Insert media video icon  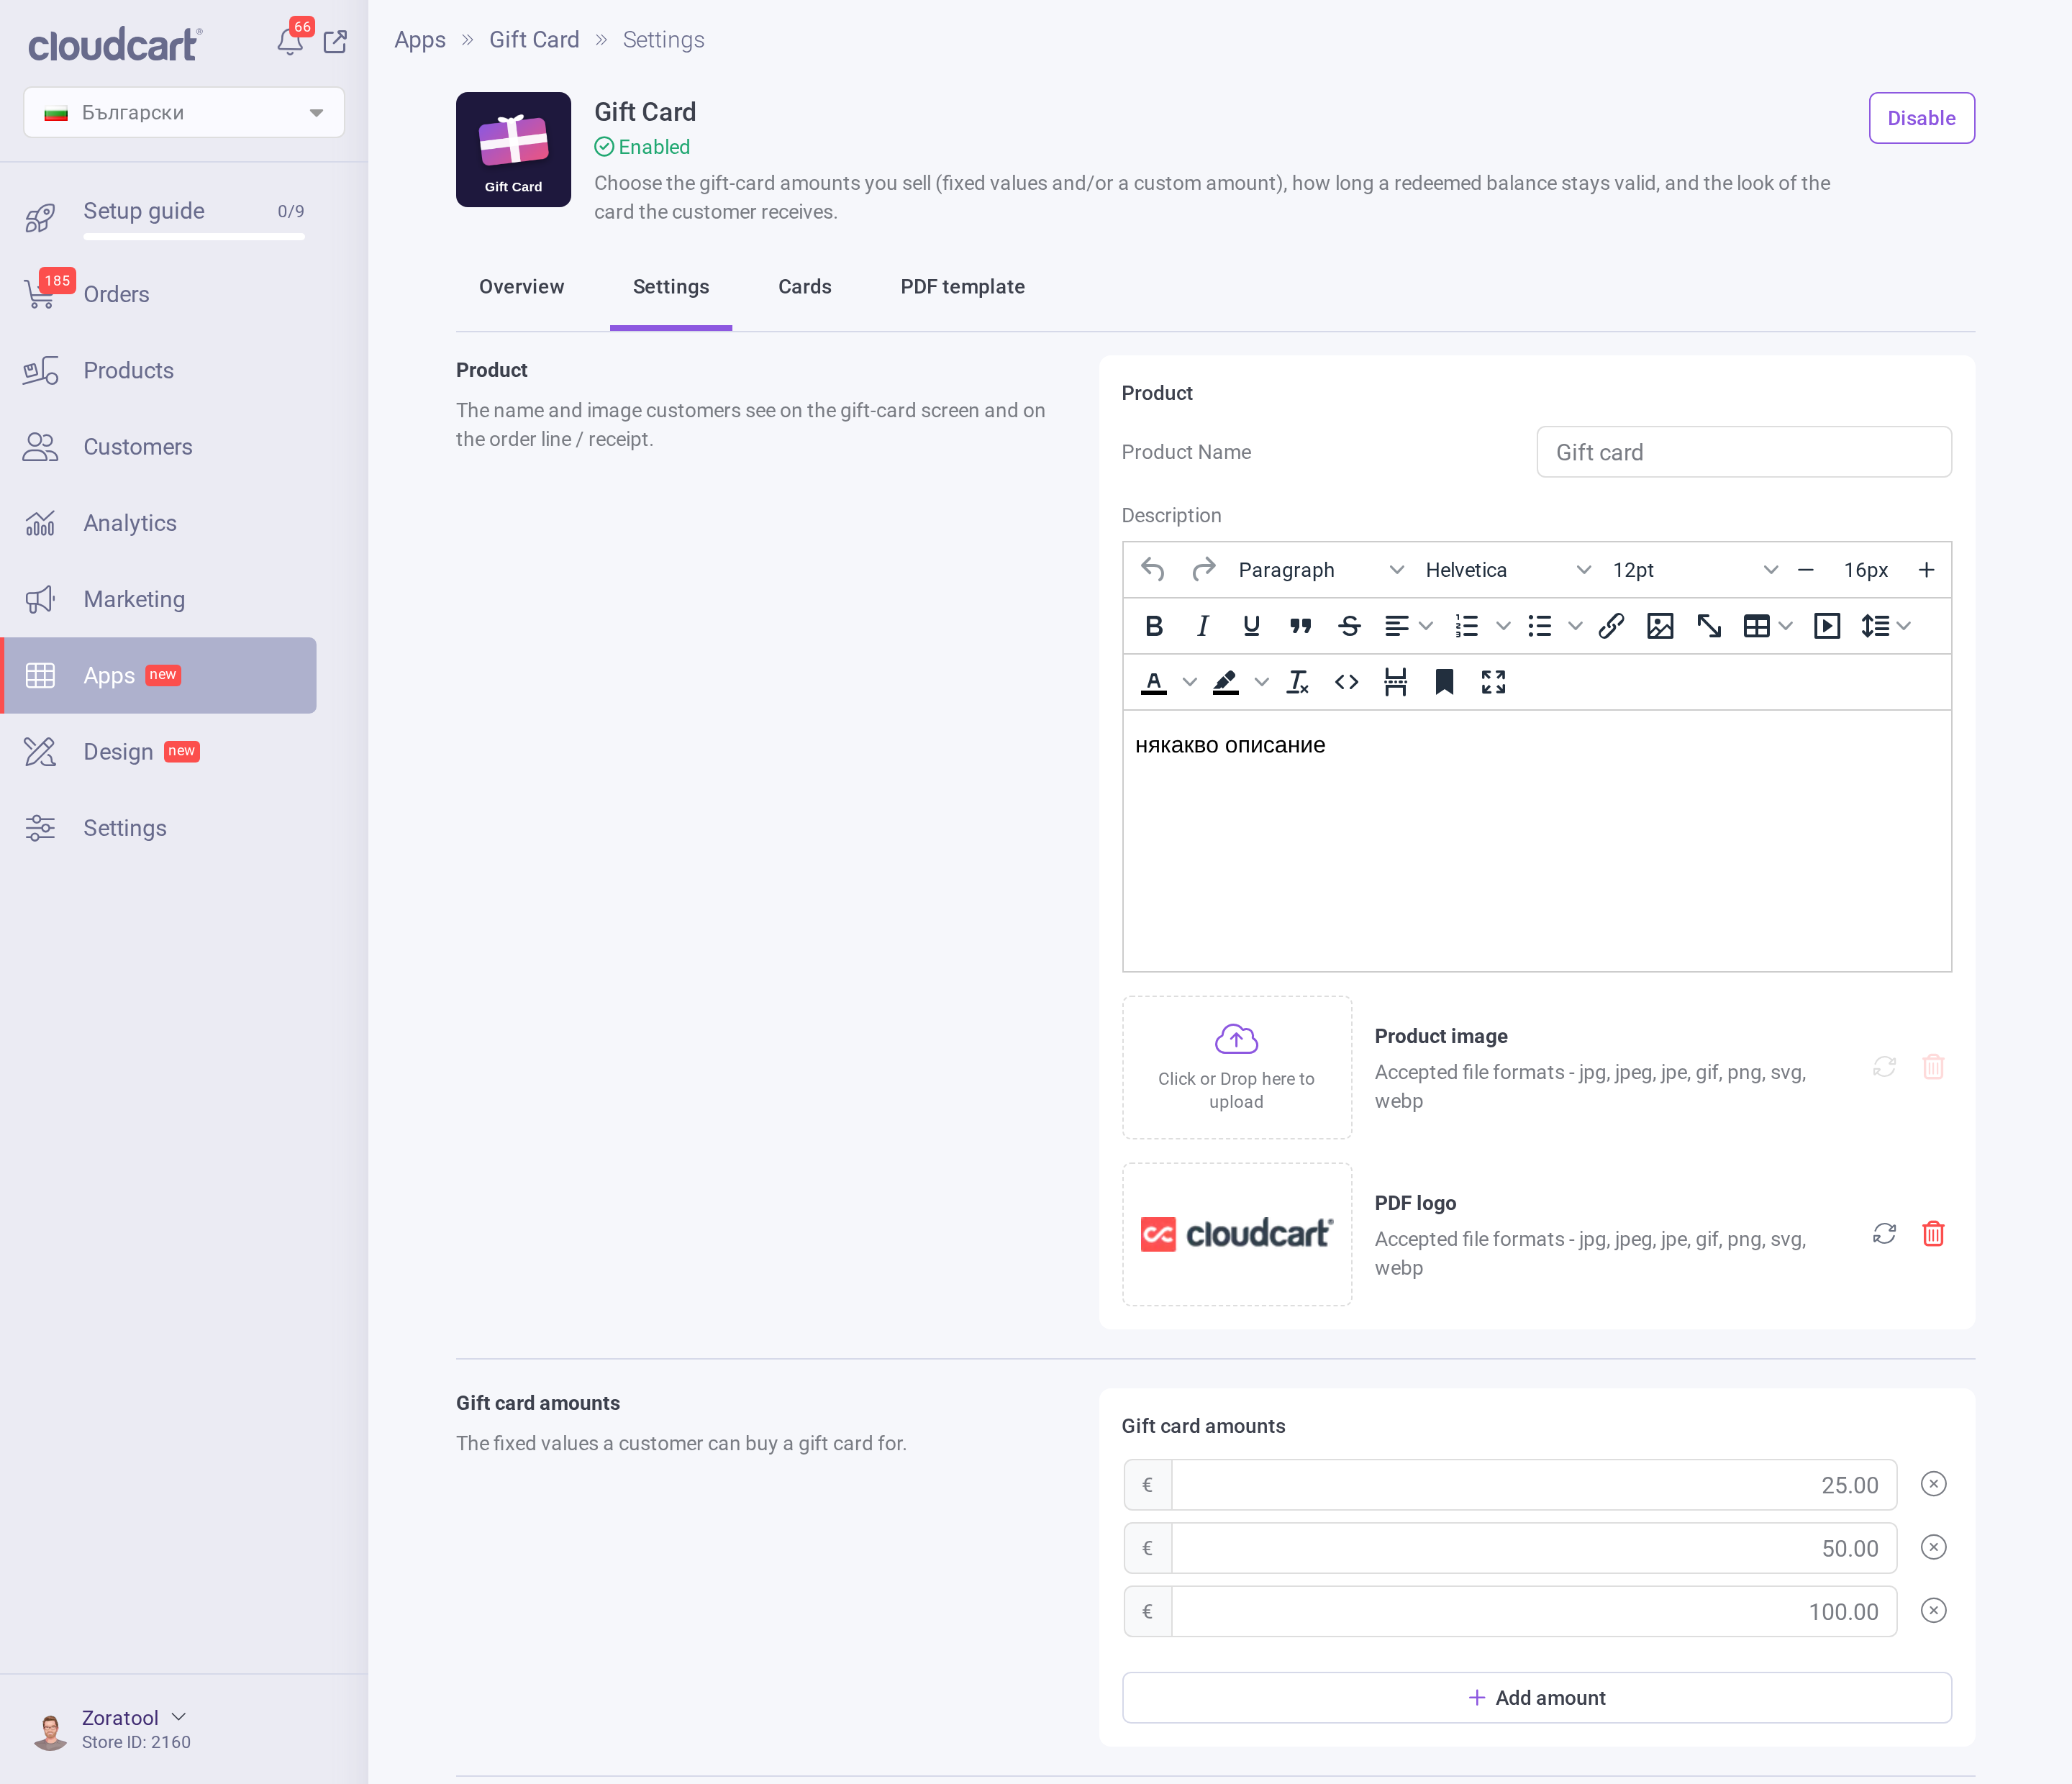(x=1827, y=626)
